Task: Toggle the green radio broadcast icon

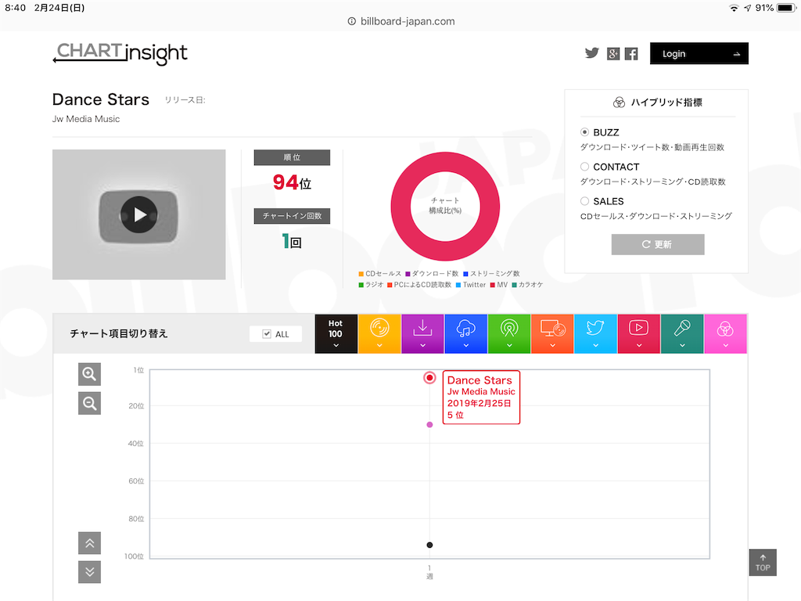Action: pos(509,333)
